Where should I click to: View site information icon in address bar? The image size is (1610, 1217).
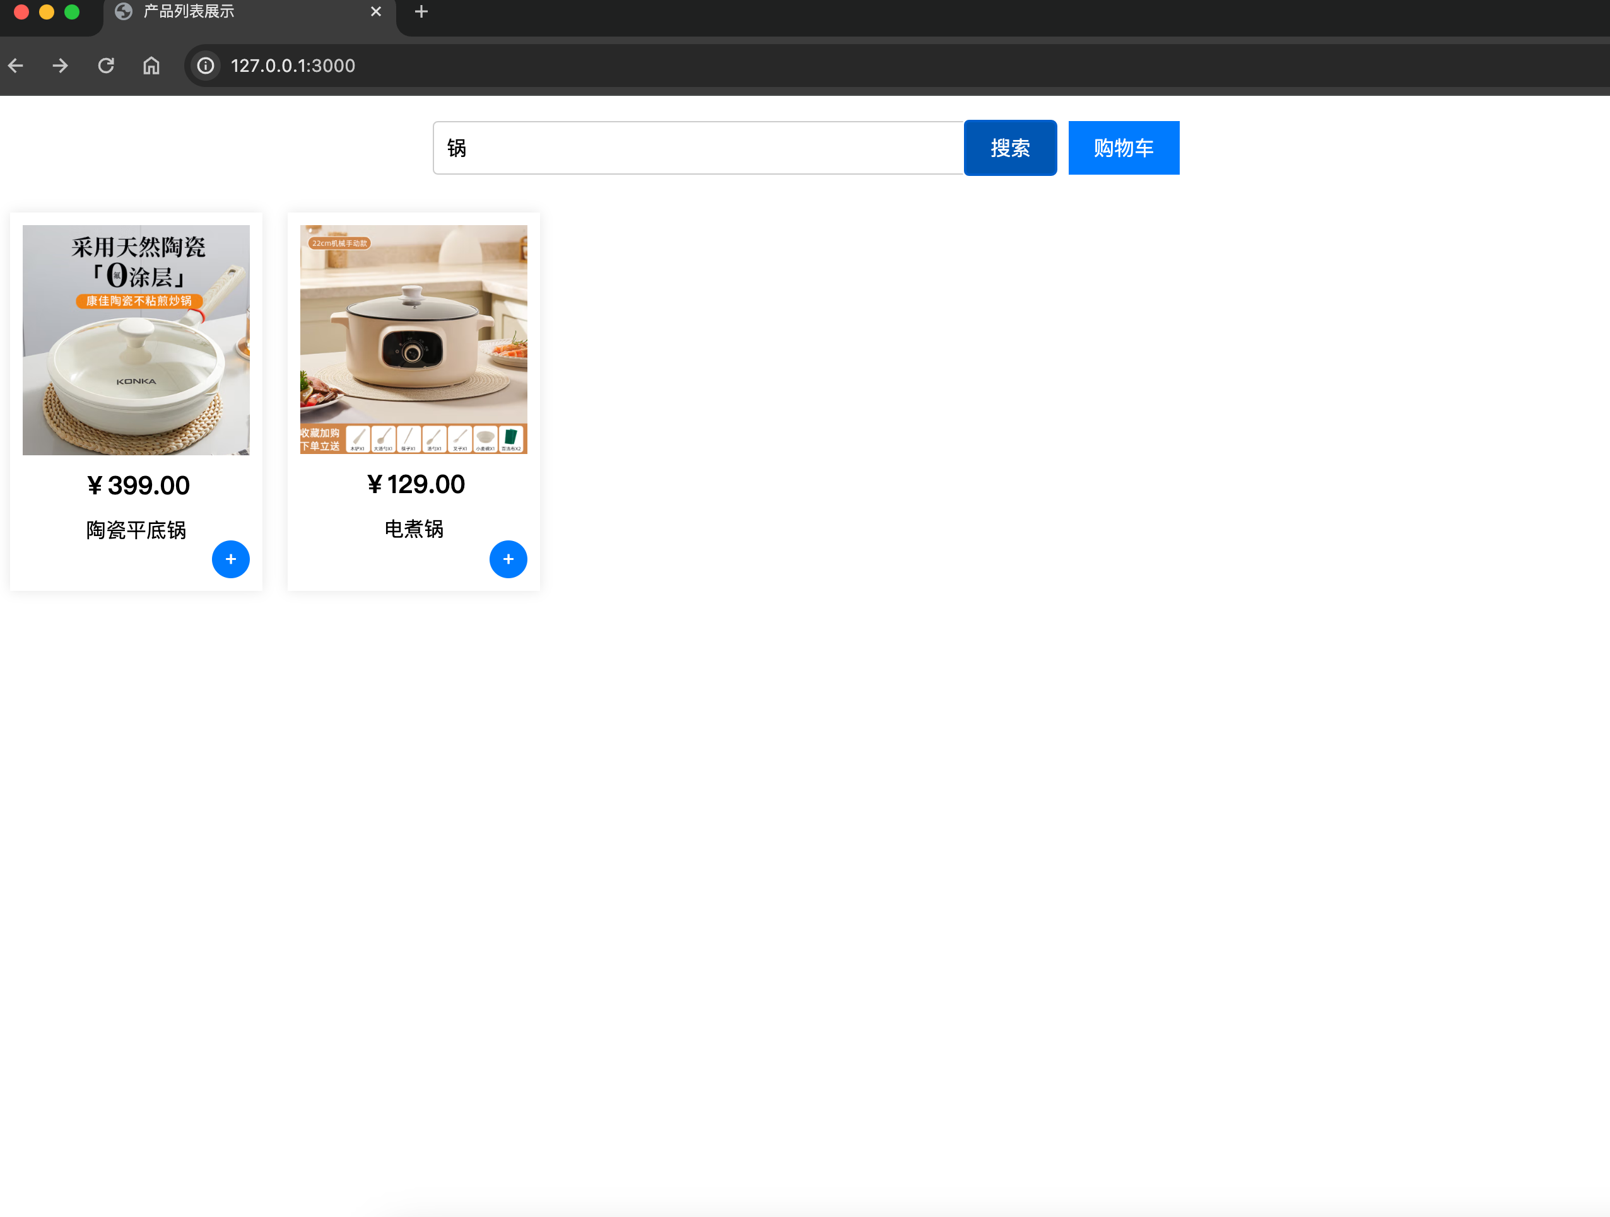(206, 66)
